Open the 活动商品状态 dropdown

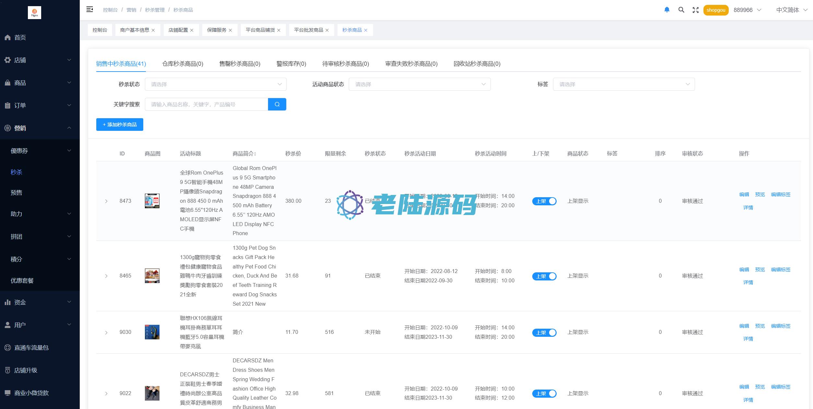click(419, 84)
